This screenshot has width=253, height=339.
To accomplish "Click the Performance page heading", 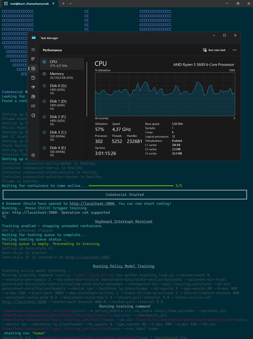I will point(52,50).
